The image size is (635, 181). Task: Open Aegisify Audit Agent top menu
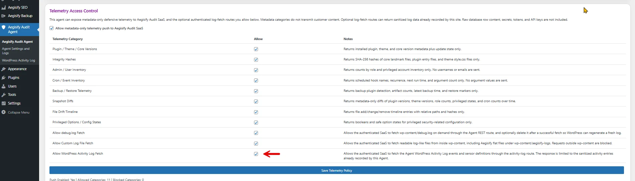19,29
